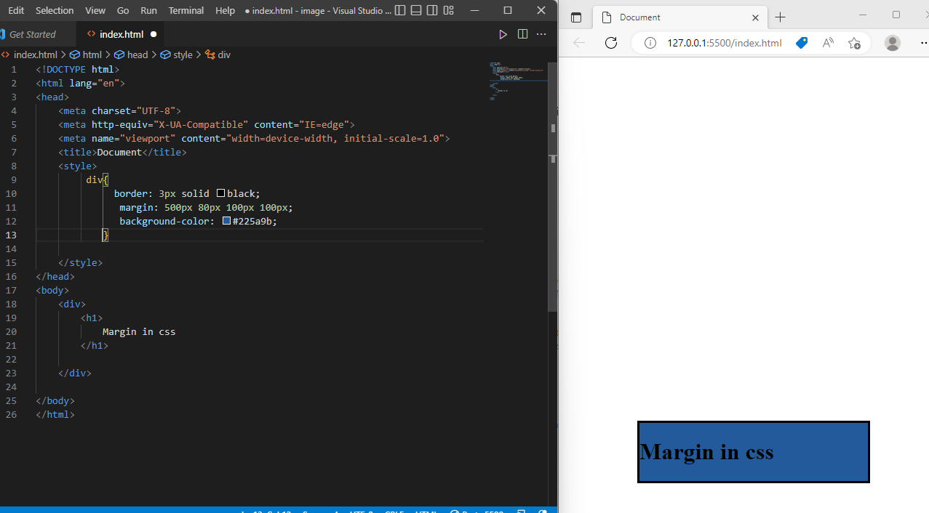Click the 'Margin in css' text on line 20

tap(139, 331)
